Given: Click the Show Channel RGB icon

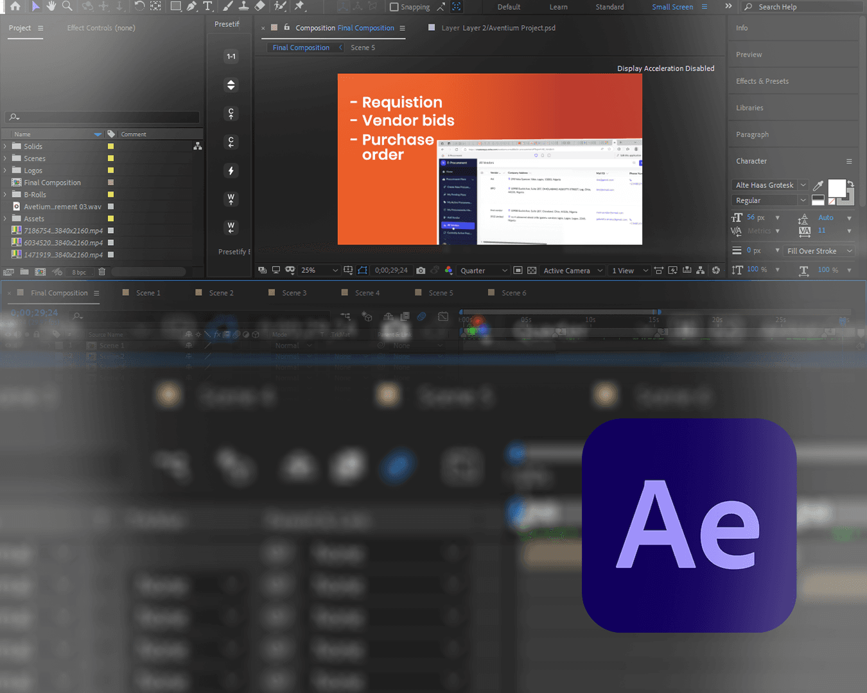Looking at the screenshot, I should pos(448,270).
